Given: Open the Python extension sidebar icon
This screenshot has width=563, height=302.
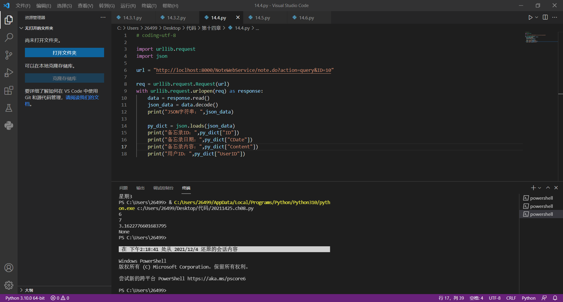Looking at the screenshot, I should coord(9,125).
